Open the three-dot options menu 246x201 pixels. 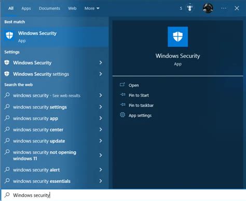pyautogui.click(x=224, y=8)
